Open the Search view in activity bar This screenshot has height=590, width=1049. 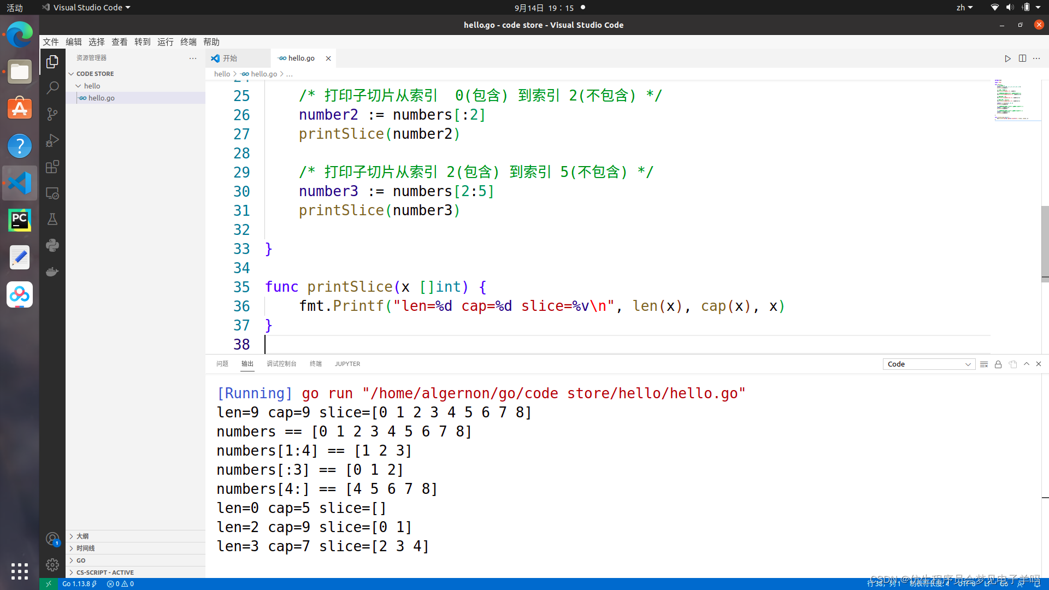coord(52,88)
